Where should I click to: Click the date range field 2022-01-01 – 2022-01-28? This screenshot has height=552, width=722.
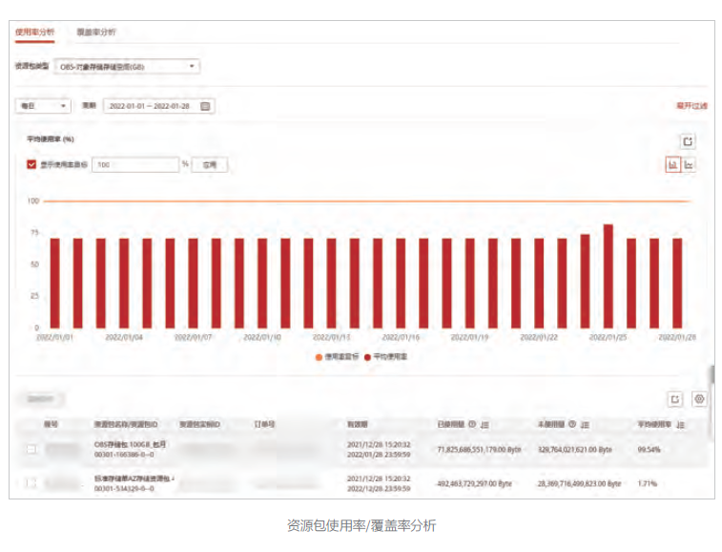coord(159,106)
